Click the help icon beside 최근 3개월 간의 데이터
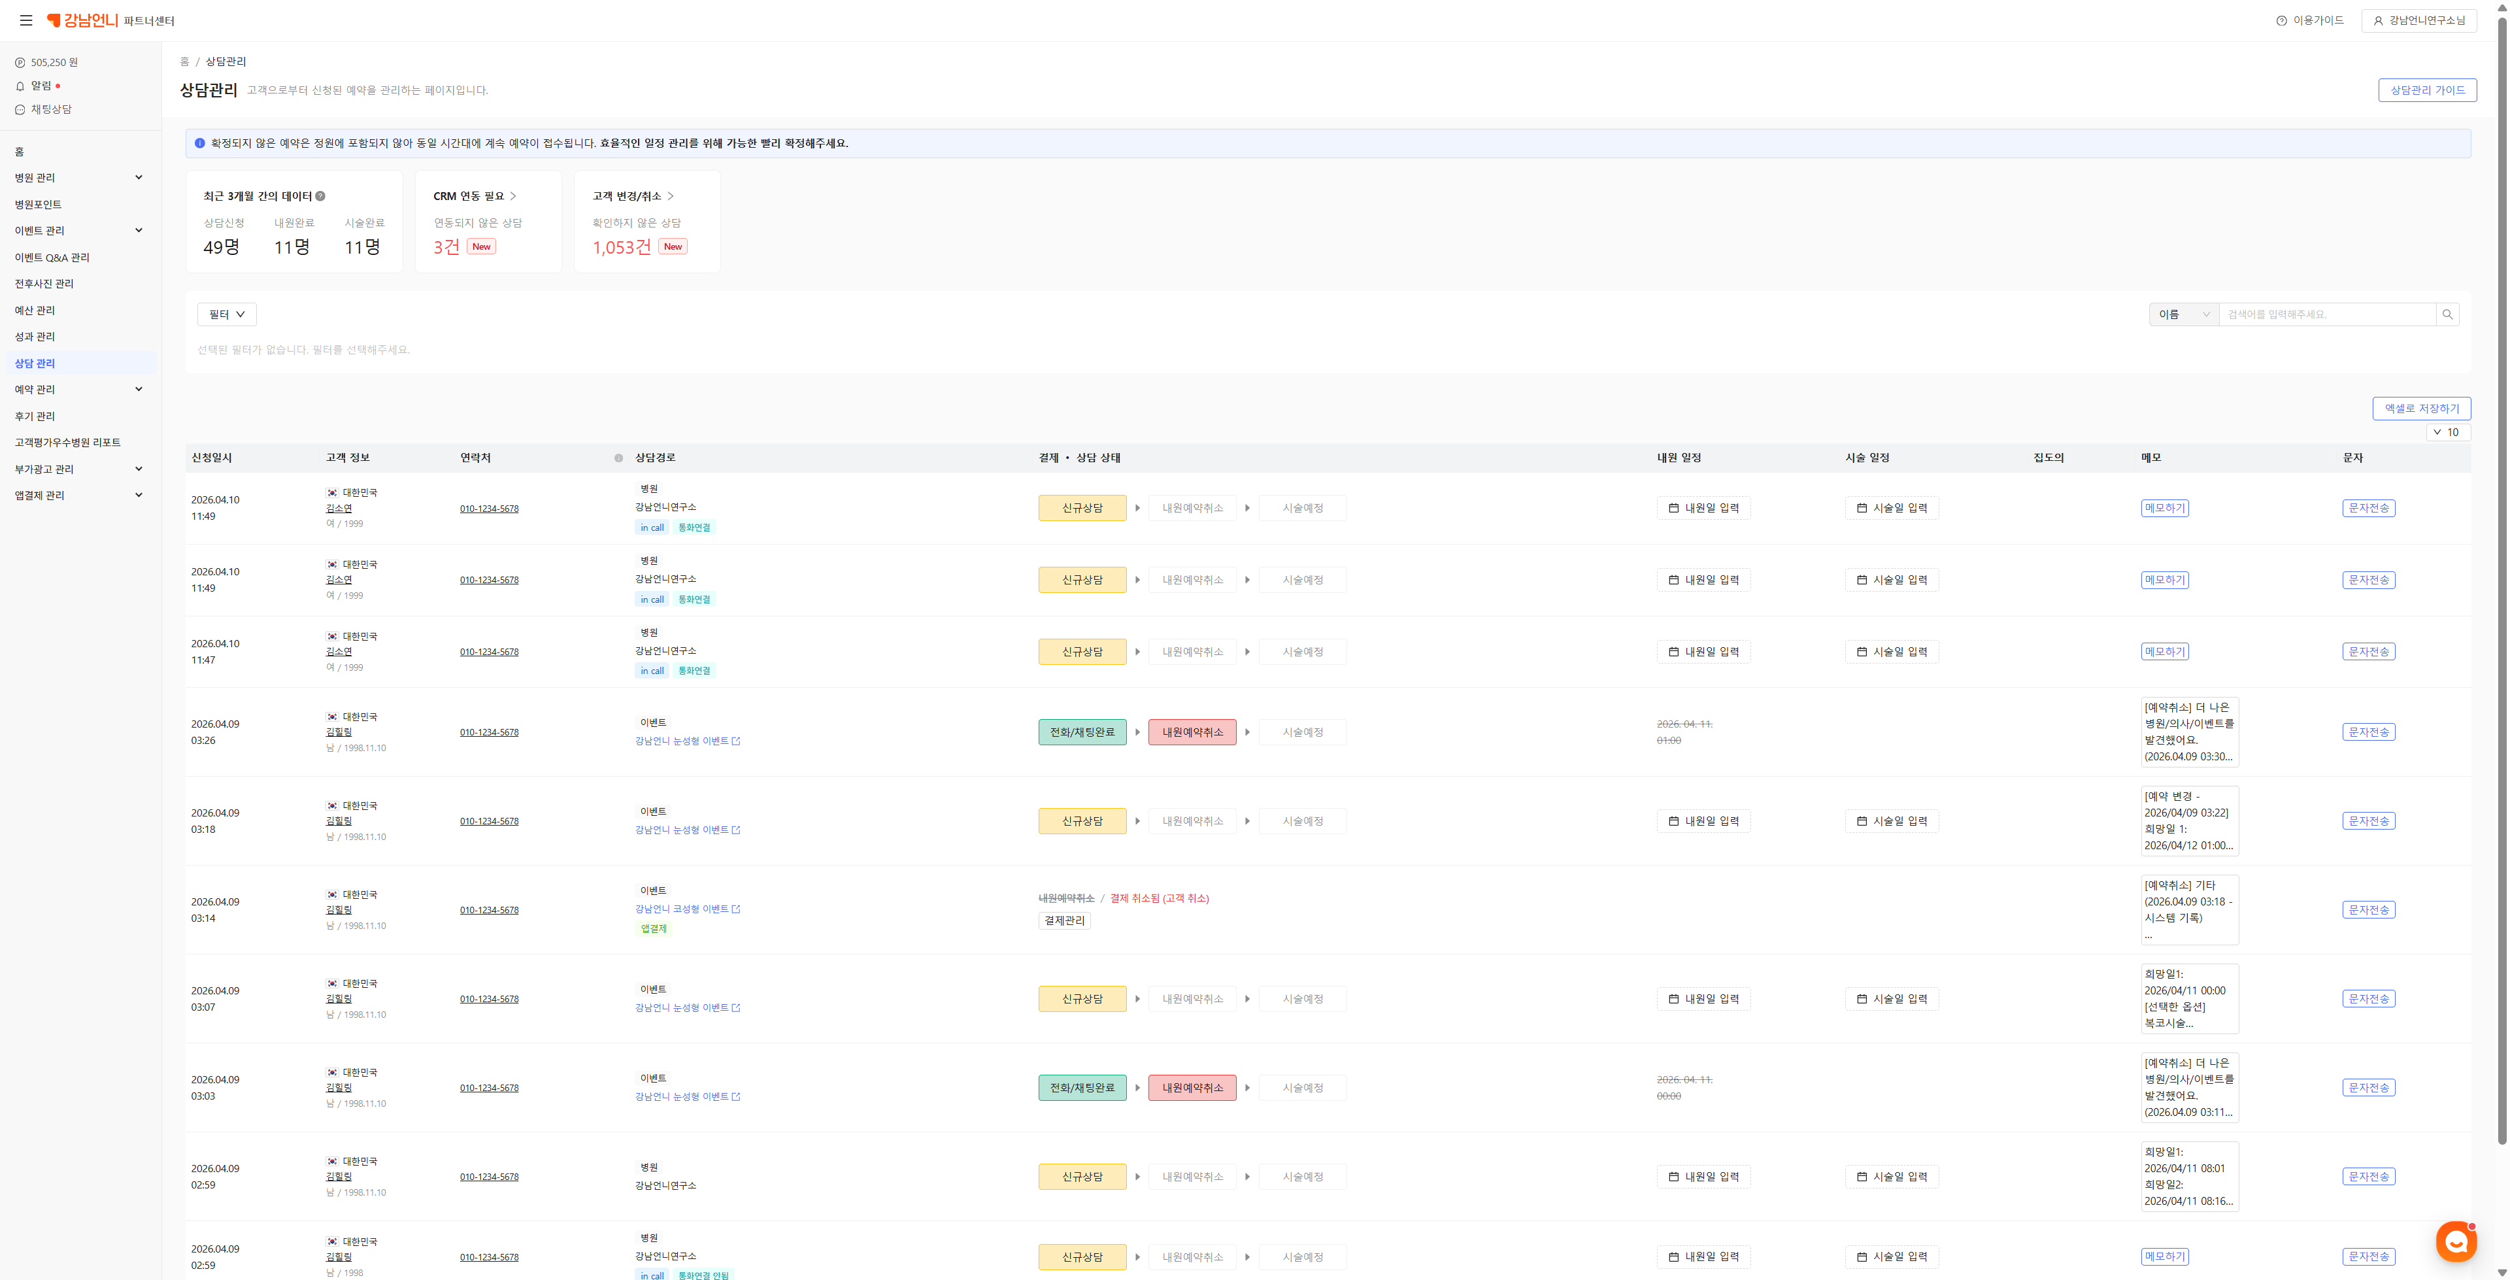This screenshot has height=1280, width=2510. pyautogui.click(x=320, y=196)
